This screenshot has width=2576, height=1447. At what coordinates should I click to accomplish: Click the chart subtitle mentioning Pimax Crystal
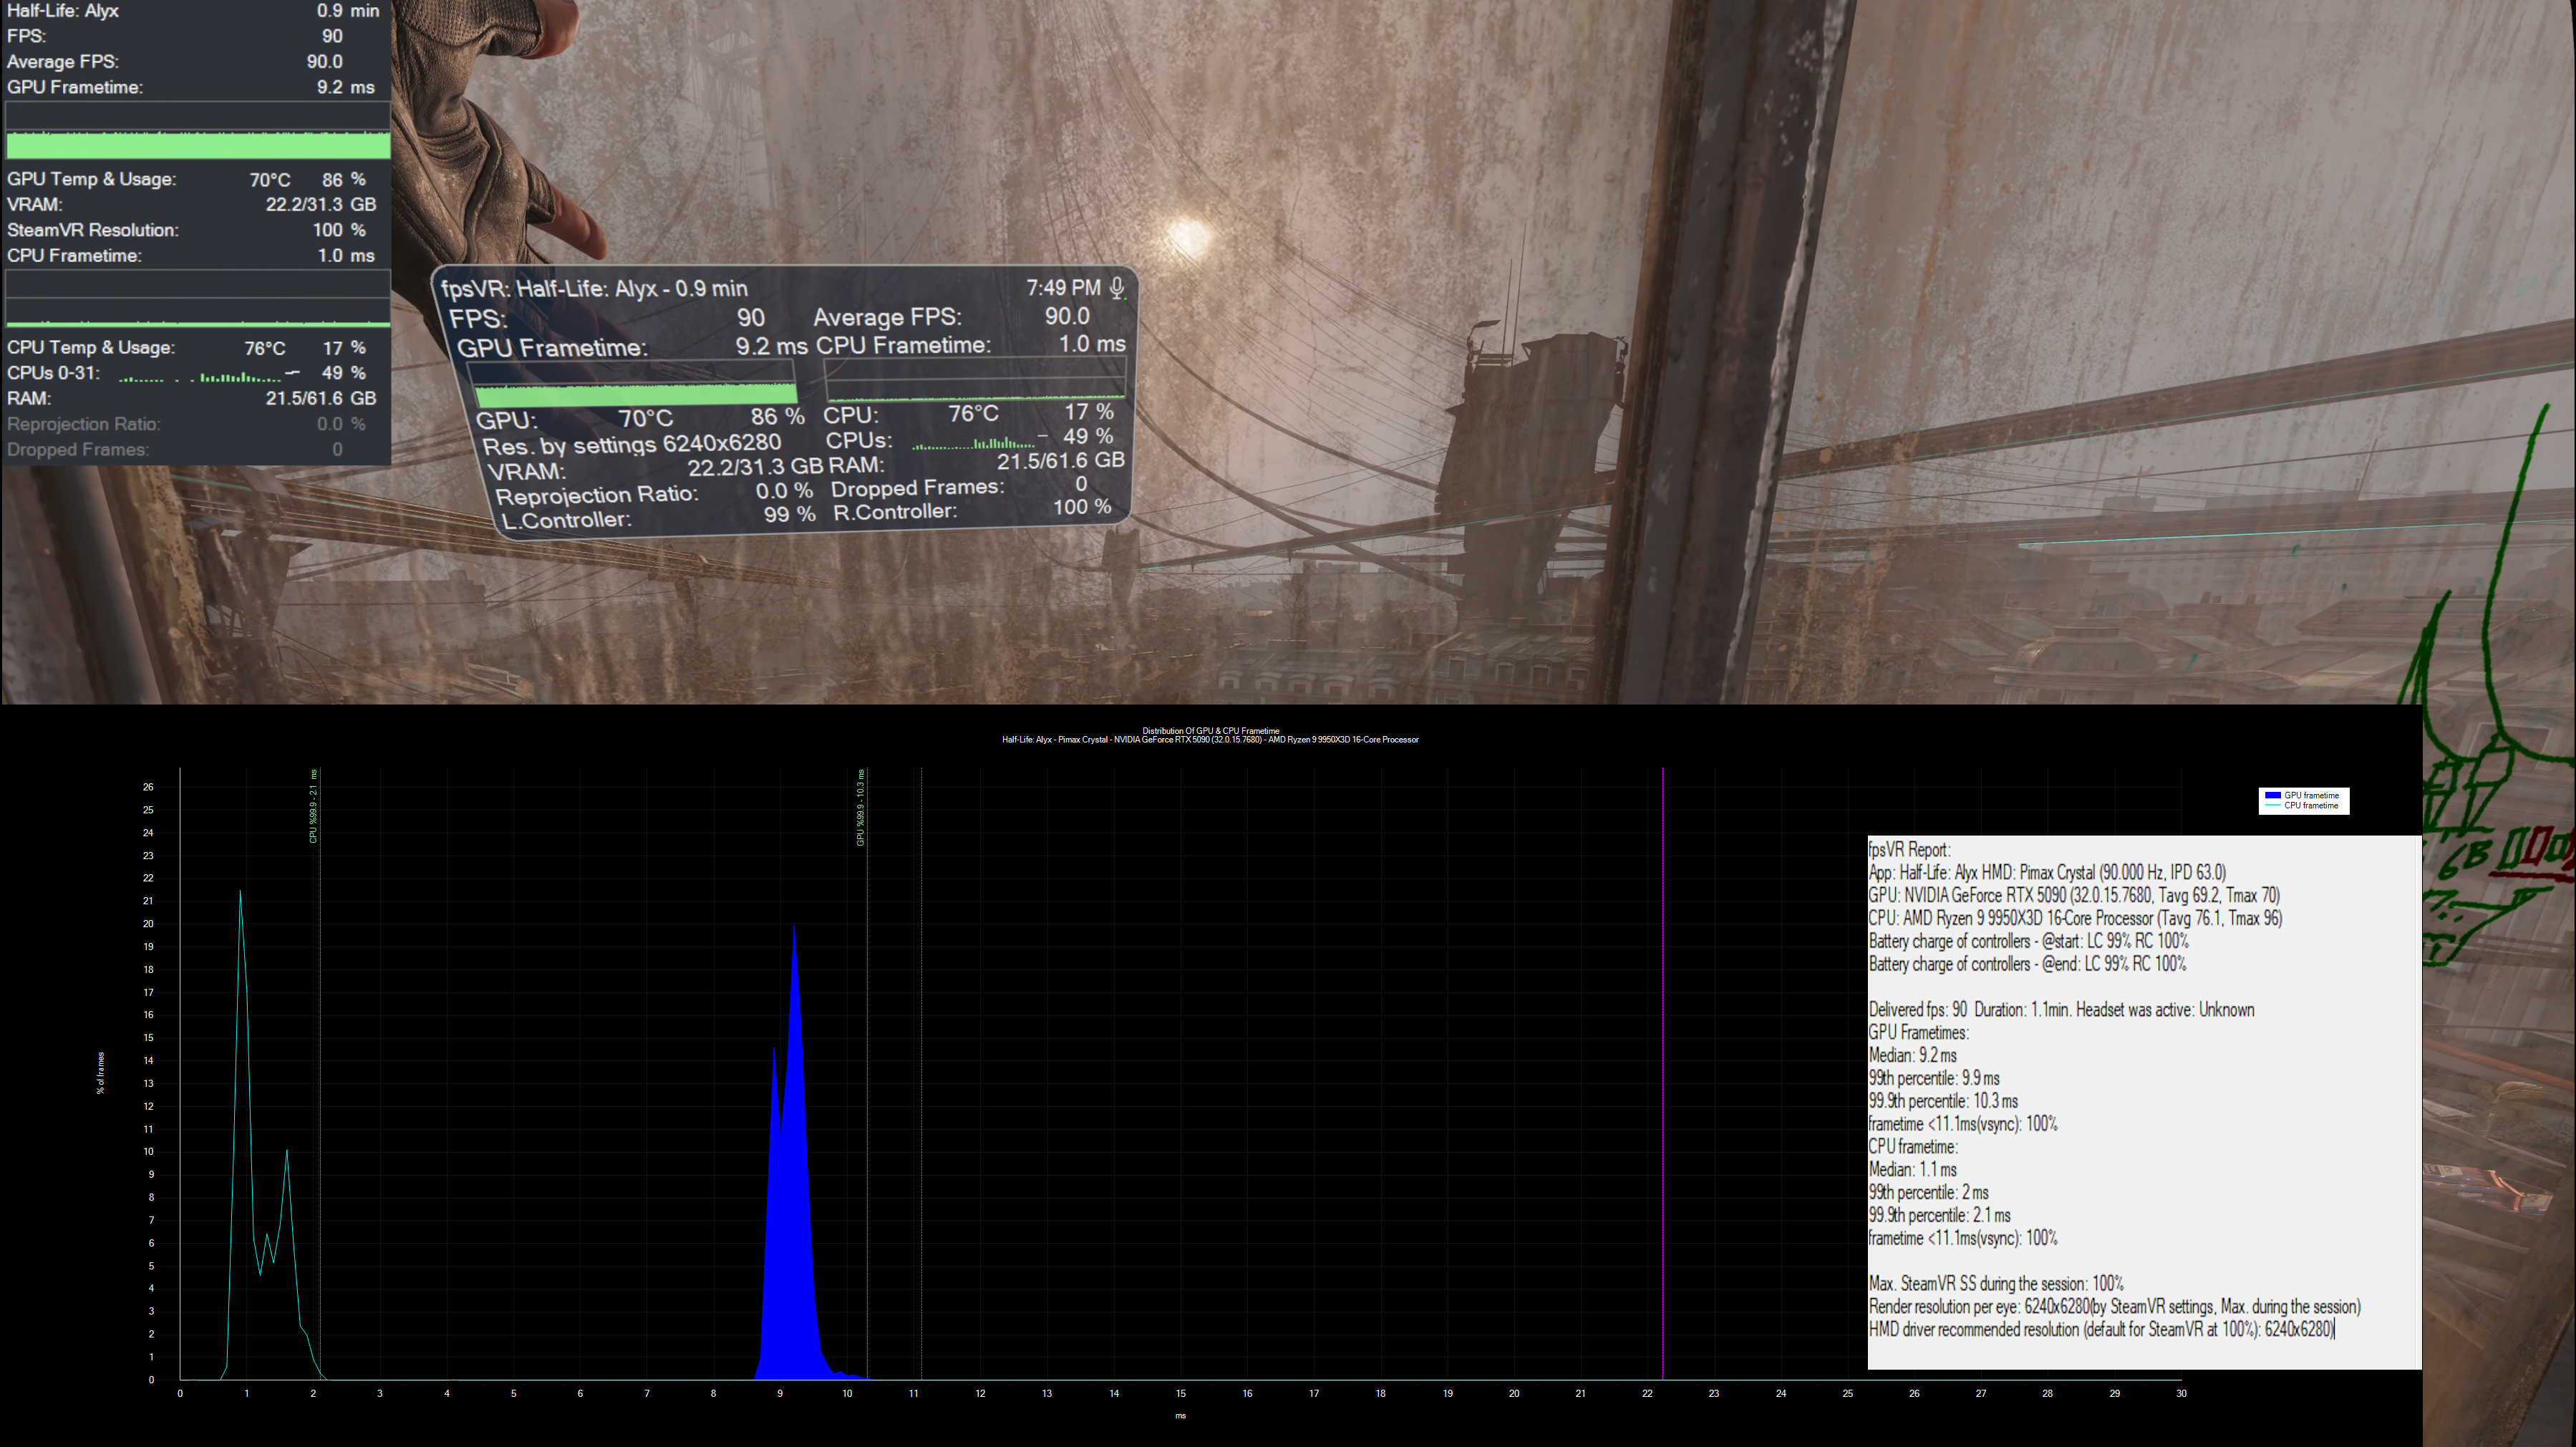coord(1210,740)
